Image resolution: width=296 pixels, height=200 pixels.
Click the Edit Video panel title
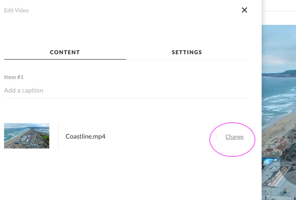[16, 10]
